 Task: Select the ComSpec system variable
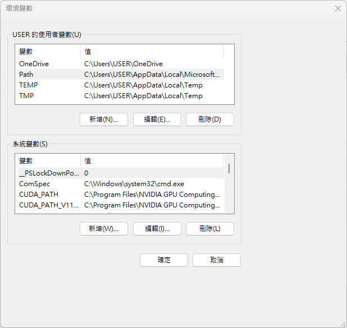pyautogui.click(x=34, y=184)
